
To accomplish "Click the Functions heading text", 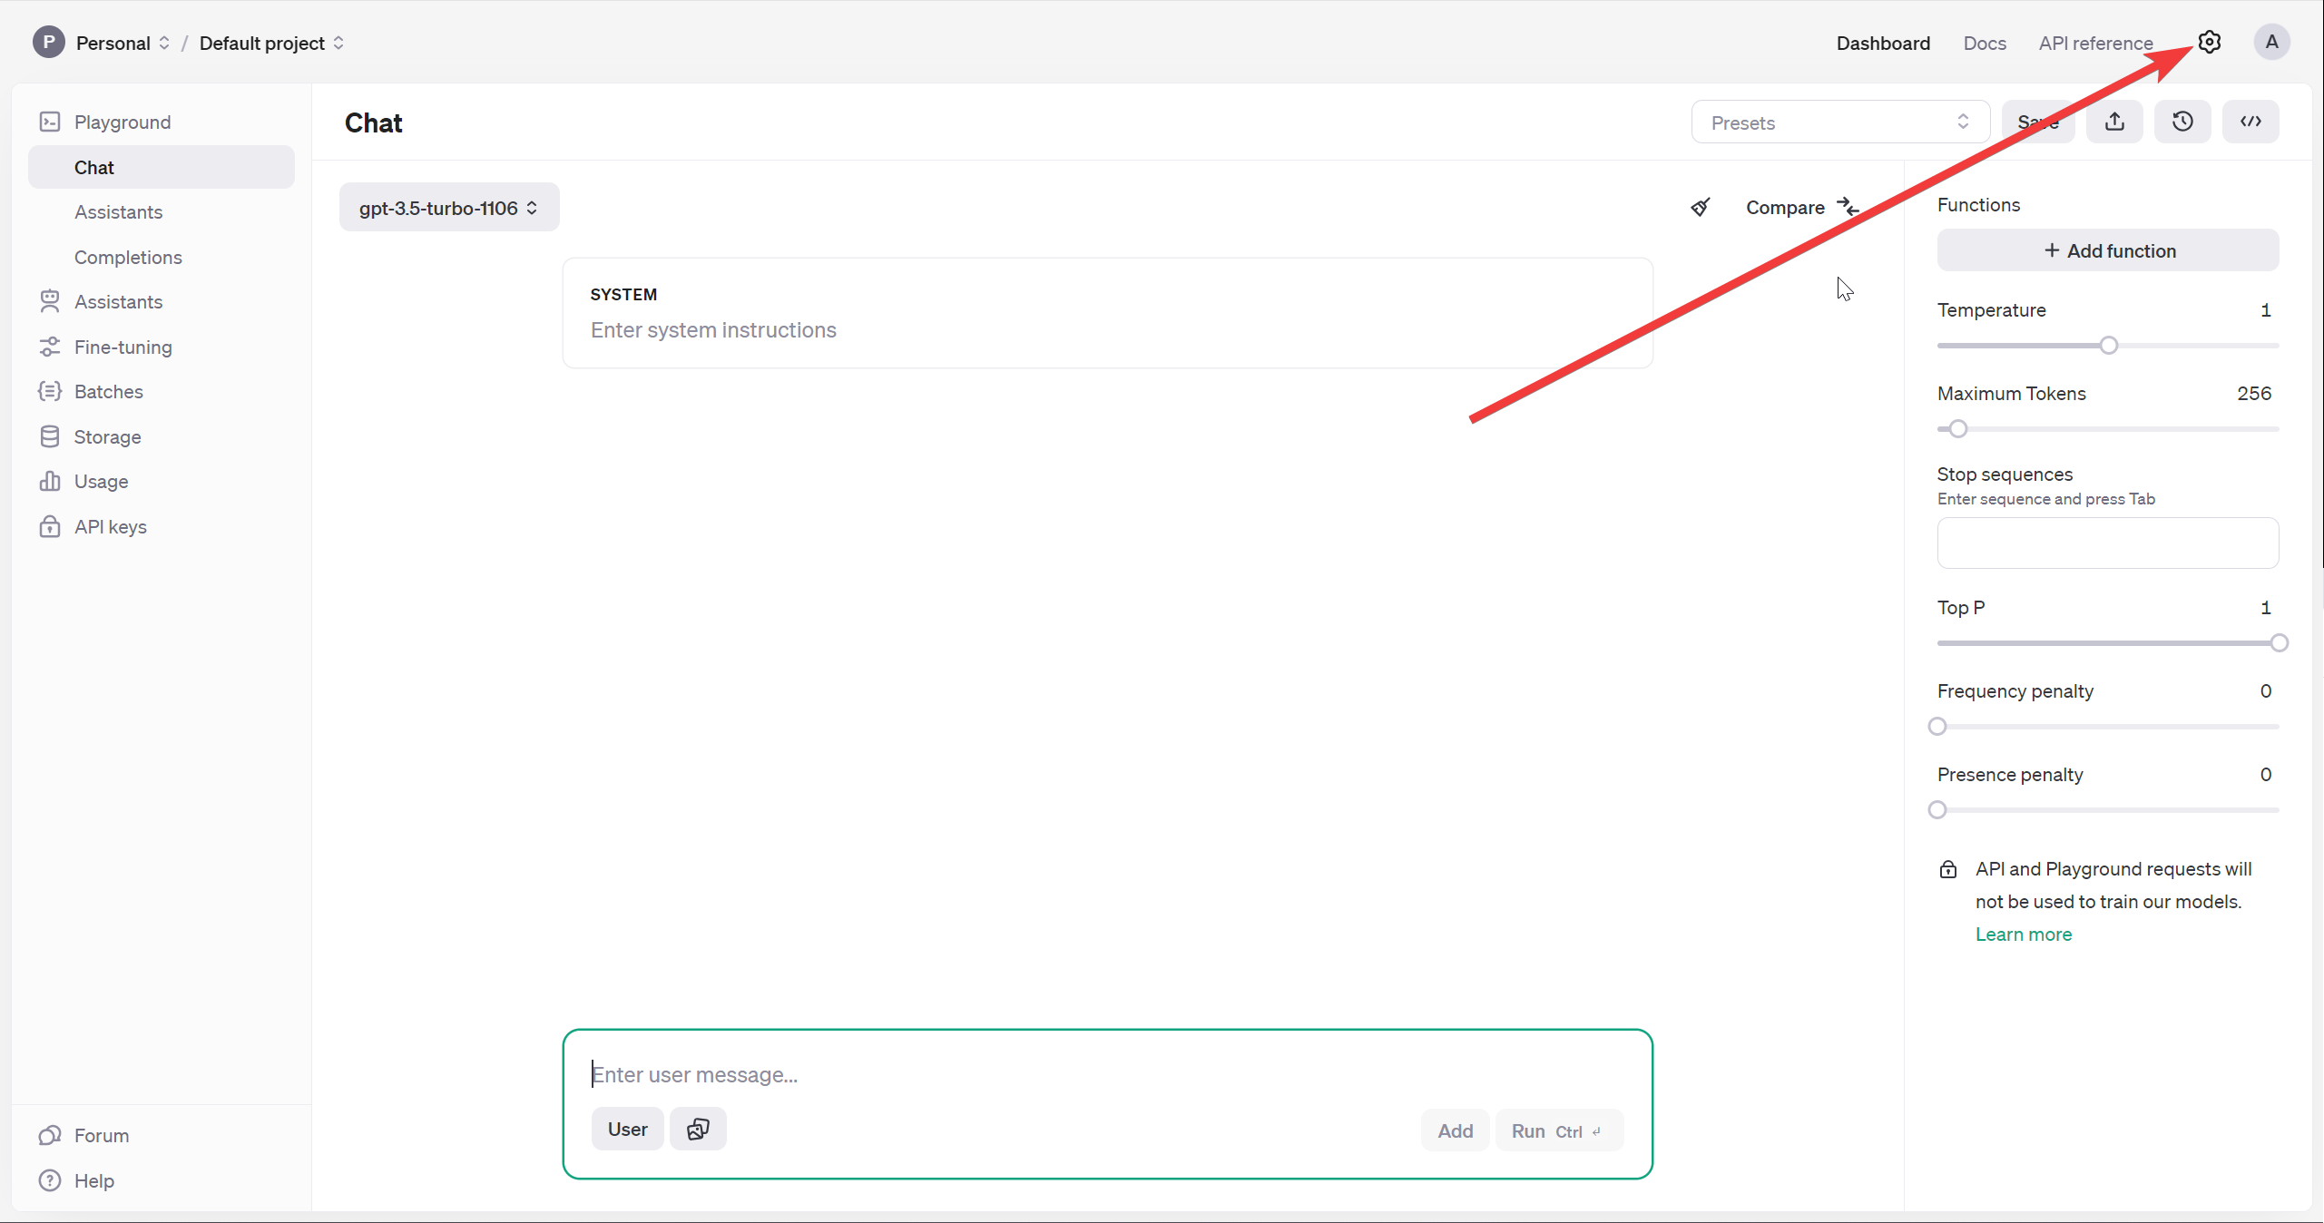I will pos(1978,204).
